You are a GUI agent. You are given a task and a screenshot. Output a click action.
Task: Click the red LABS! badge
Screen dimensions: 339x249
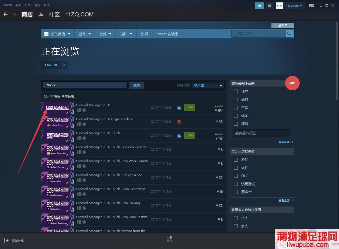tap(292, 83)
